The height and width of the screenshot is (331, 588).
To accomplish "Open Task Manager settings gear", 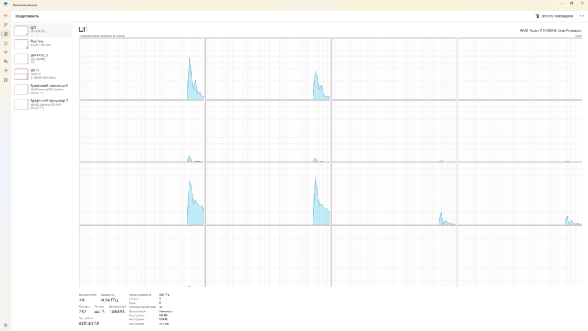I will [6, 326].
